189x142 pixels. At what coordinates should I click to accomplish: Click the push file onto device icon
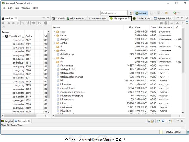tap(166, 23)
